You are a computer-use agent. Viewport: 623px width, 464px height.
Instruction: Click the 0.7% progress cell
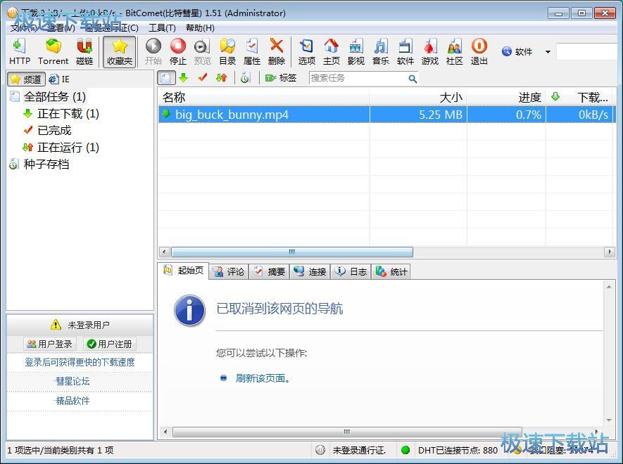click(529, 115)
